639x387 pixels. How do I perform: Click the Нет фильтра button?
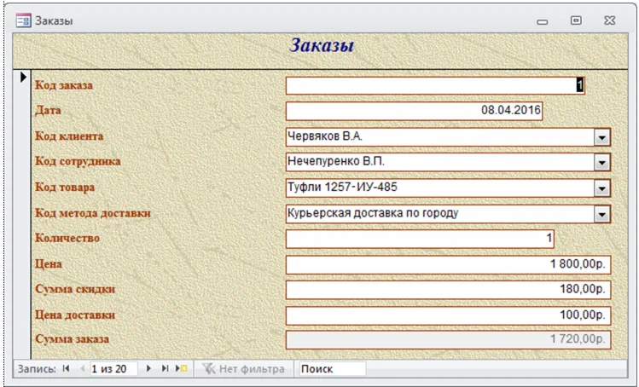click(243, 369)
